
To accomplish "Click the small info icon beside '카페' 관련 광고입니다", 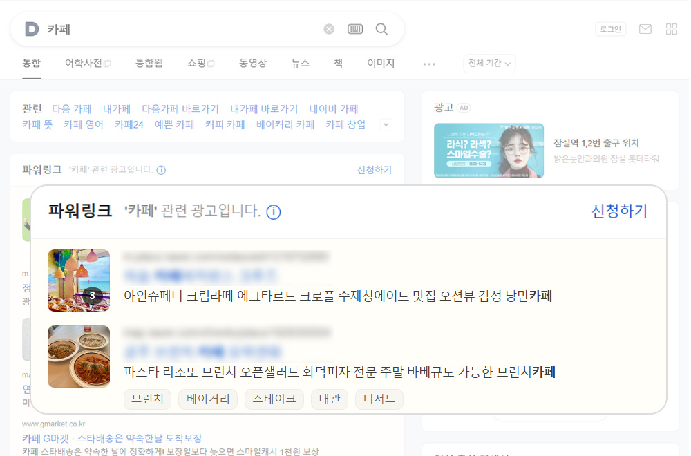I will pos(161,170).
